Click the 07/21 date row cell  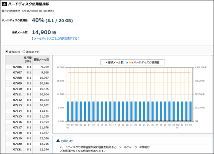tap(14, 149)
